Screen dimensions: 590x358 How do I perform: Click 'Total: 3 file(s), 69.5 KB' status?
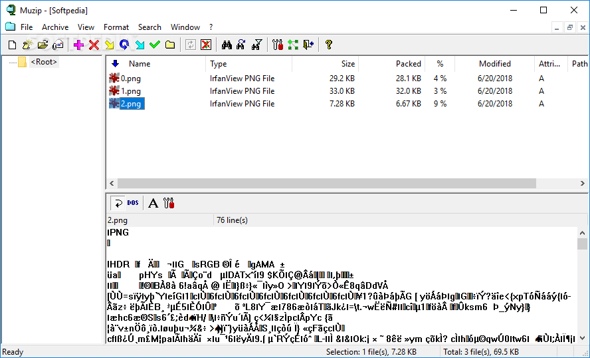481,352
